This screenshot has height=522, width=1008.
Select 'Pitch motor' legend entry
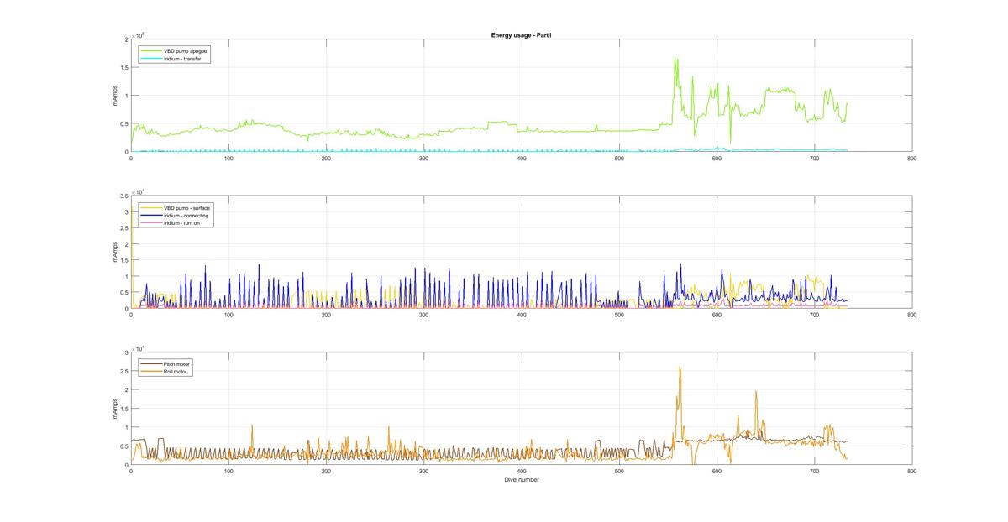176,363
